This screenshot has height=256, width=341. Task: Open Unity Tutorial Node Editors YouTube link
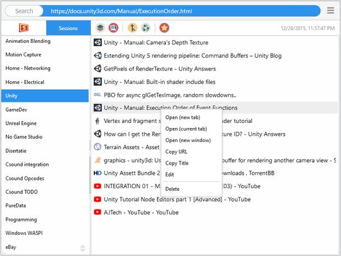(x=177, y=199)
